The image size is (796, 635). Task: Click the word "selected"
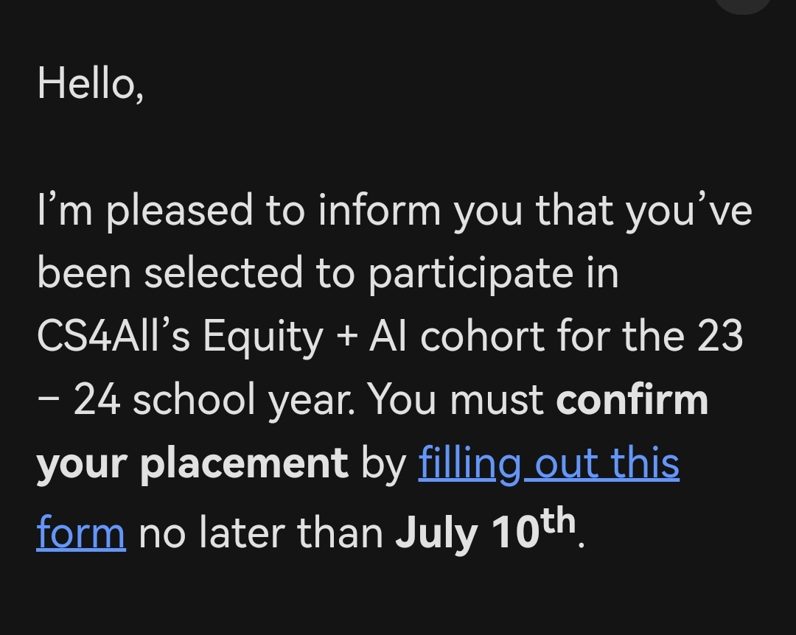coord(223,273)
